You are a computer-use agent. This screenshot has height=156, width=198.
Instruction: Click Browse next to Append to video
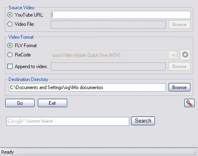(179, 67)
